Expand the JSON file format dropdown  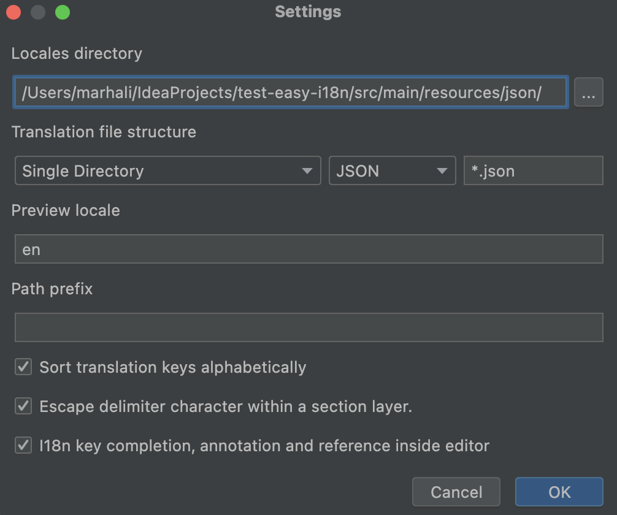(x=392, y=171)
